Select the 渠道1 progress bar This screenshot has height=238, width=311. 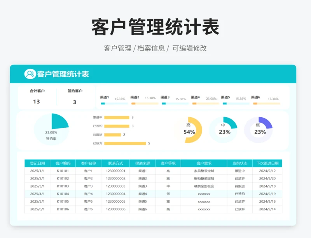tap(114, 103)
